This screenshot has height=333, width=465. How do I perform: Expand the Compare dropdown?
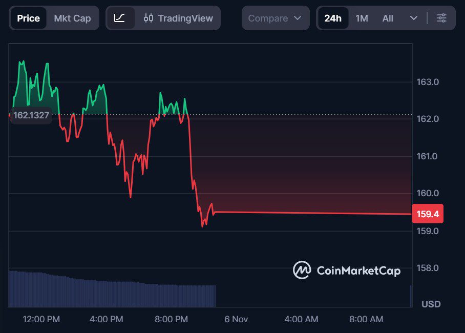[x=275, y=18]
